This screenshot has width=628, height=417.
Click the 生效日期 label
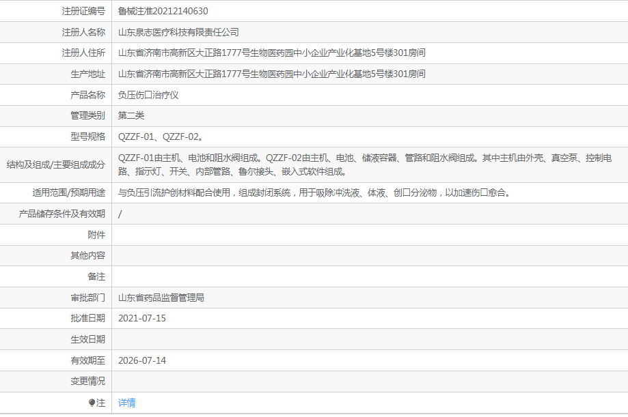coord(87,339)
